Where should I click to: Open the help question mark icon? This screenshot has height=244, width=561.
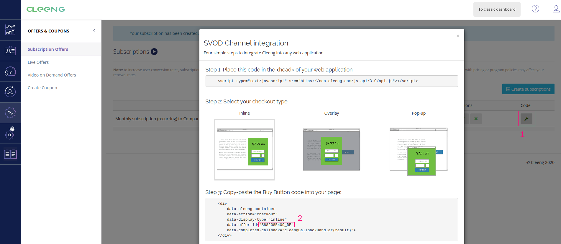click(x=535, y=9)
